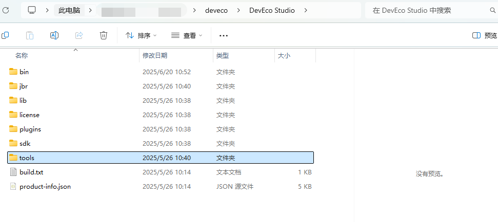The width and height of the screenshot is (498, 222).
Task: Open the 排序 sort dropdown
Action: coord(141,35)
